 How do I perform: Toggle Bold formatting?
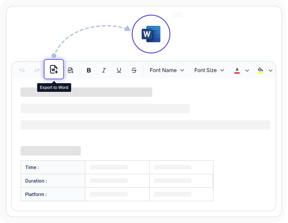[x=89, y=70]
